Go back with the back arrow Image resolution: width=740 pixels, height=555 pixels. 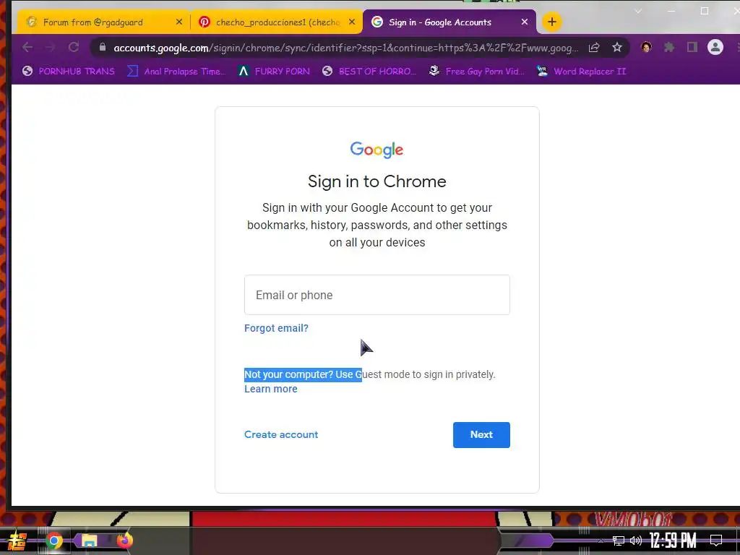27,47
